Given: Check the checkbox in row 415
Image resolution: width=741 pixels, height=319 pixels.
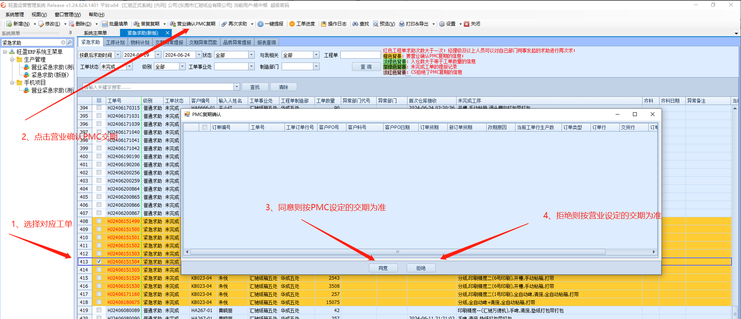Looking at the screenshot, I should click(x=99, y=278).
